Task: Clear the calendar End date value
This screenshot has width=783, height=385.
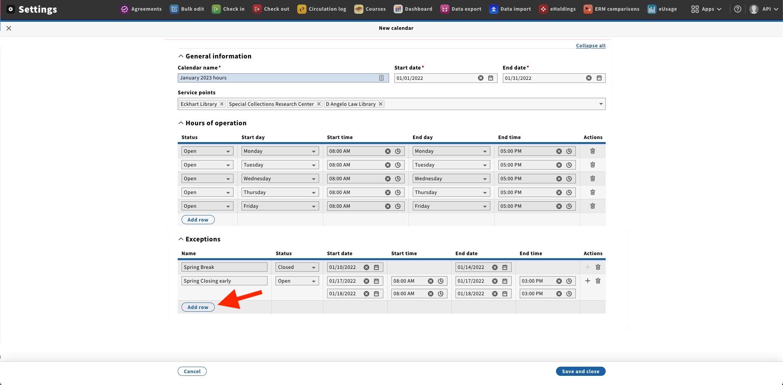Action: 589,78
